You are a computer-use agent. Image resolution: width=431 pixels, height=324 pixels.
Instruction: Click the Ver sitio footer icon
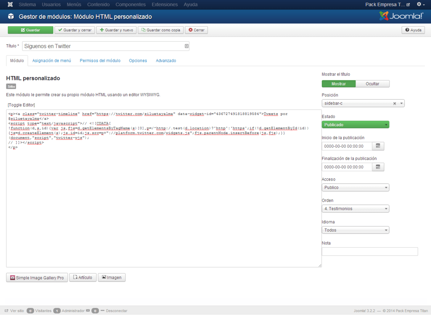coord(7,311)
